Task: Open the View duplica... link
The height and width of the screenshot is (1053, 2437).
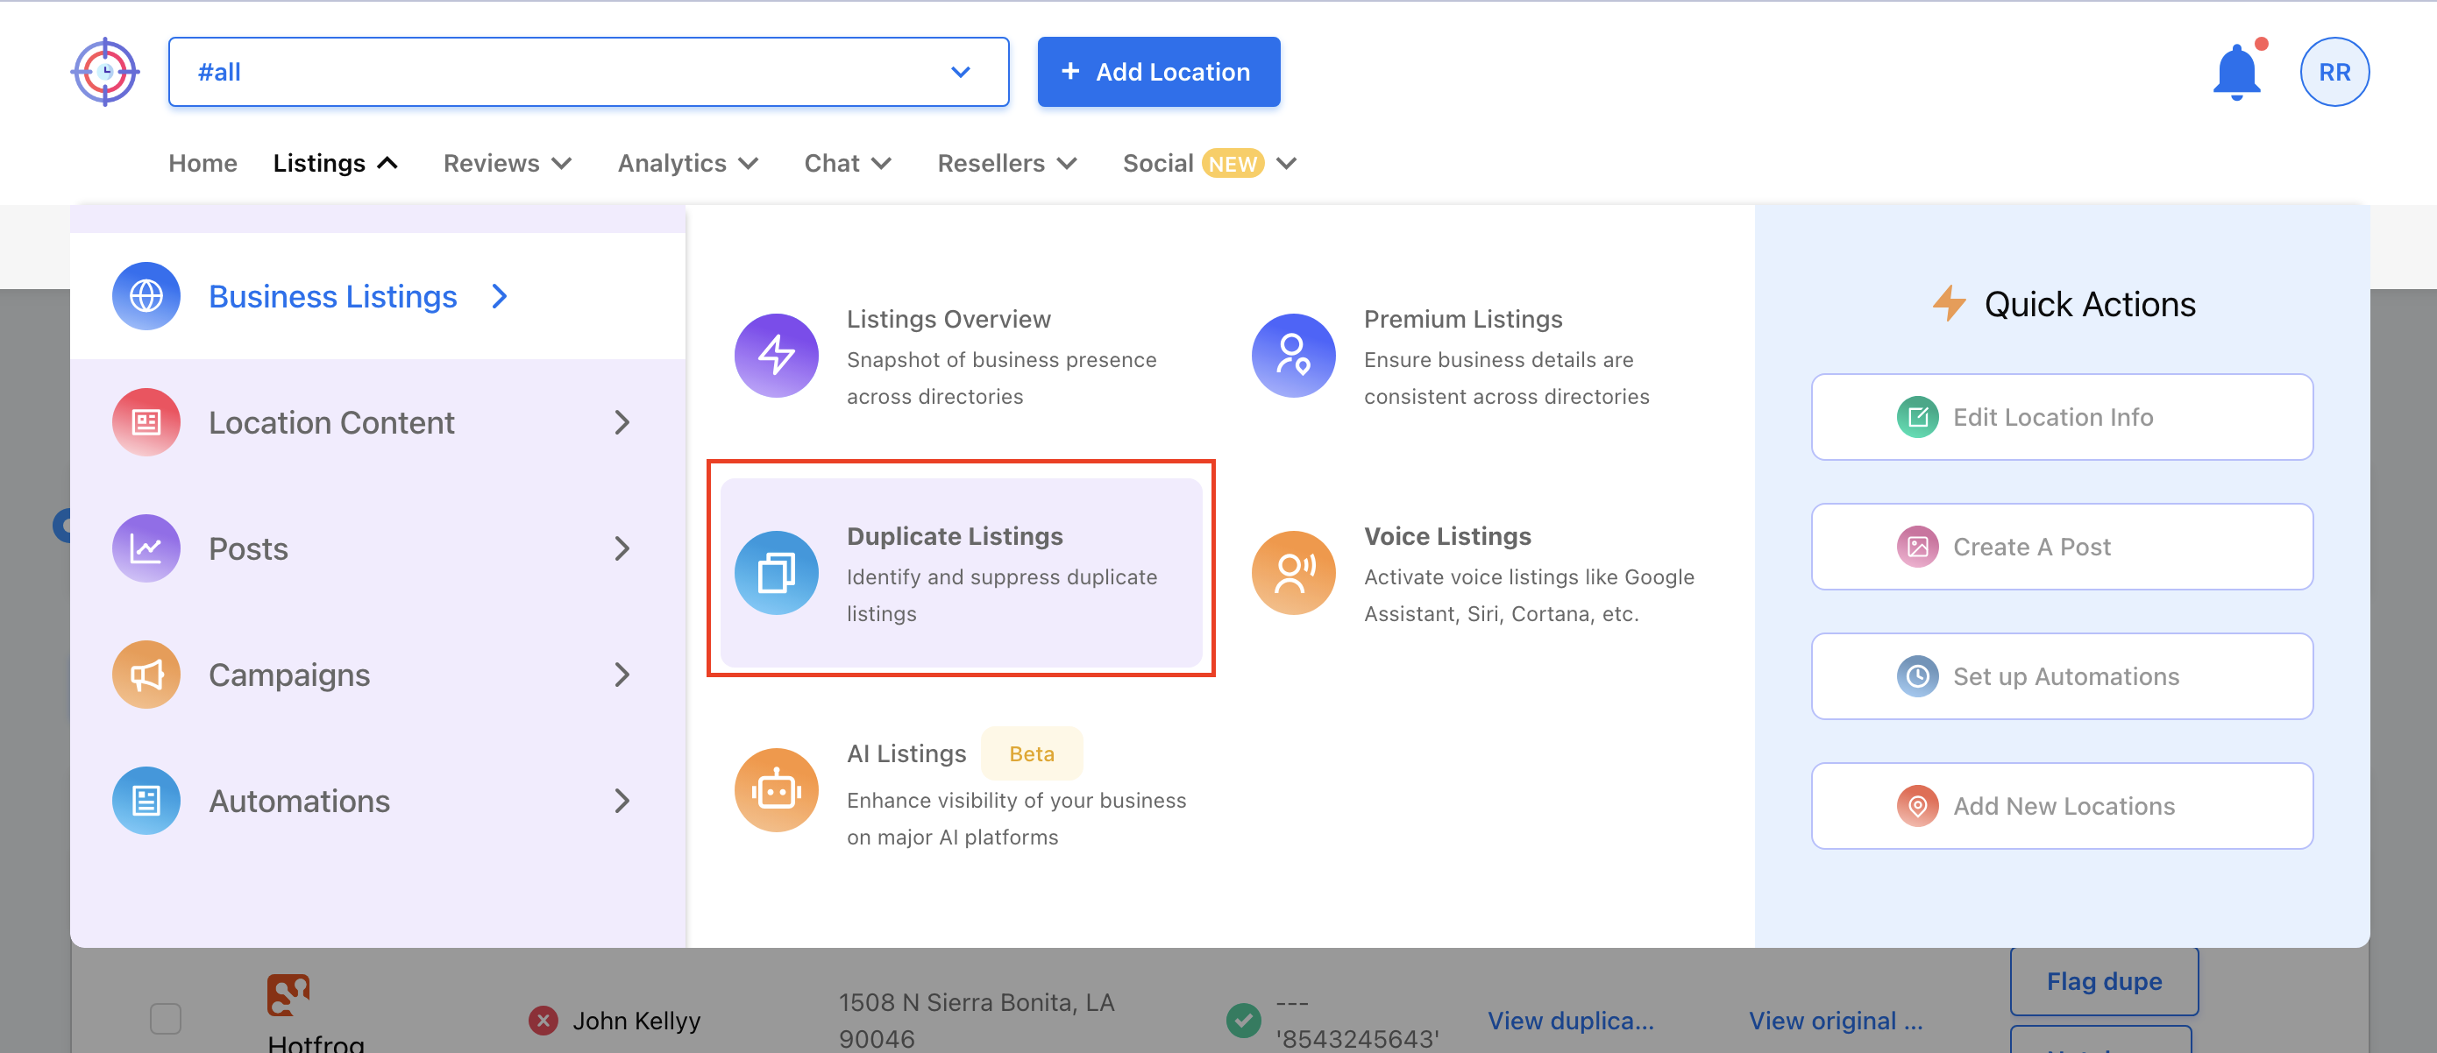Action: point(1570,1021)
